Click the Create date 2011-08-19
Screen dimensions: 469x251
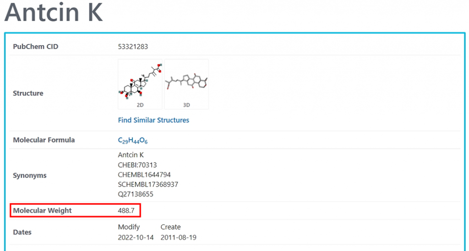pyautogui.click(x=178, y=237)
